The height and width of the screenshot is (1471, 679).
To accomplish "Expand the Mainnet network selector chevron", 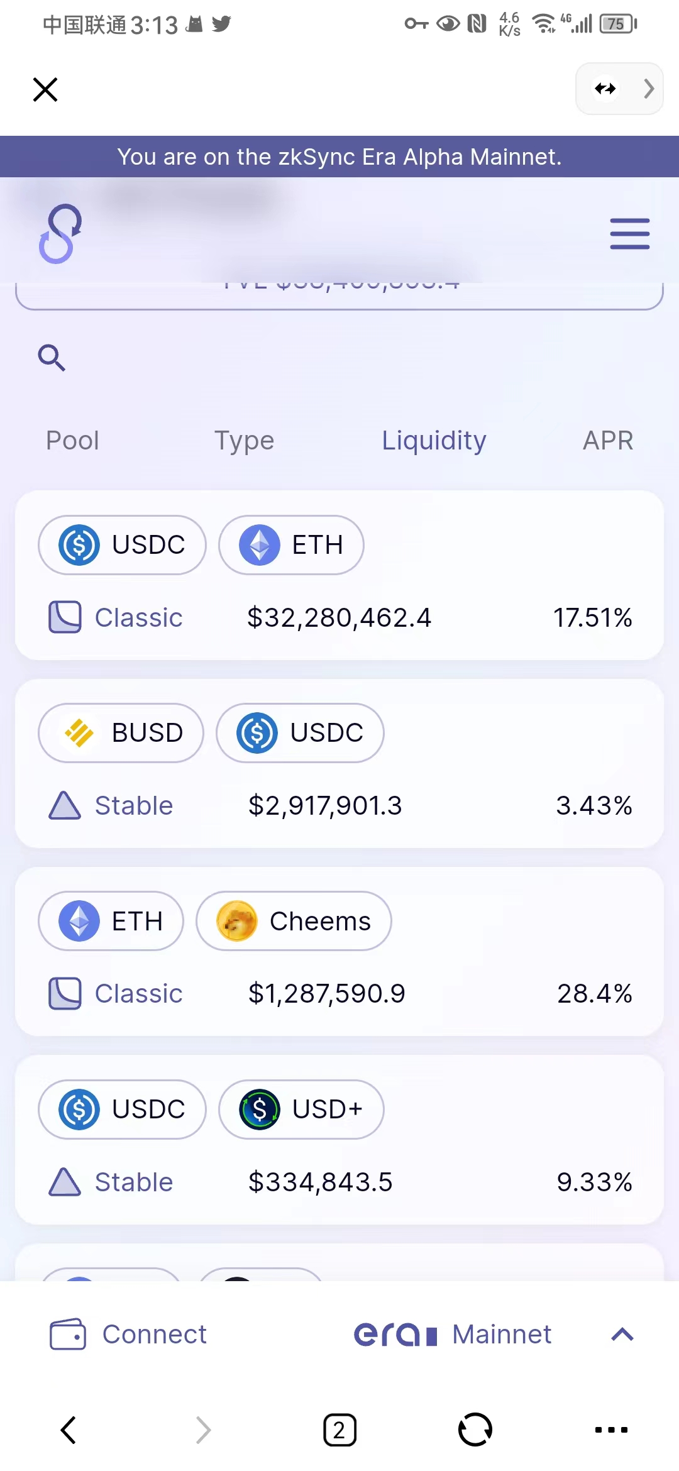I will (x=622, y=1334).
